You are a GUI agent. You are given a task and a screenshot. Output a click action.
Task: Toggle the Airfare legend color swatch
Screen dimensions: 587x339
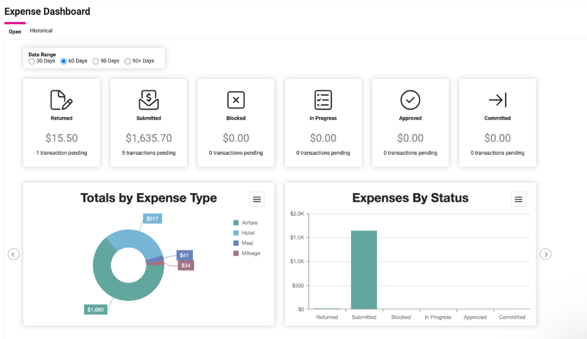236,223
